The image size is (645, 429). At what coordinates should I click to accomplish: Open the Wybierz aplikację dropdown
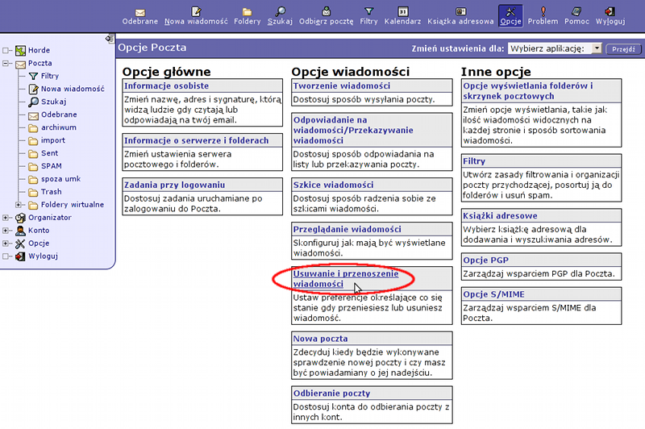click(x=555, y=48)
